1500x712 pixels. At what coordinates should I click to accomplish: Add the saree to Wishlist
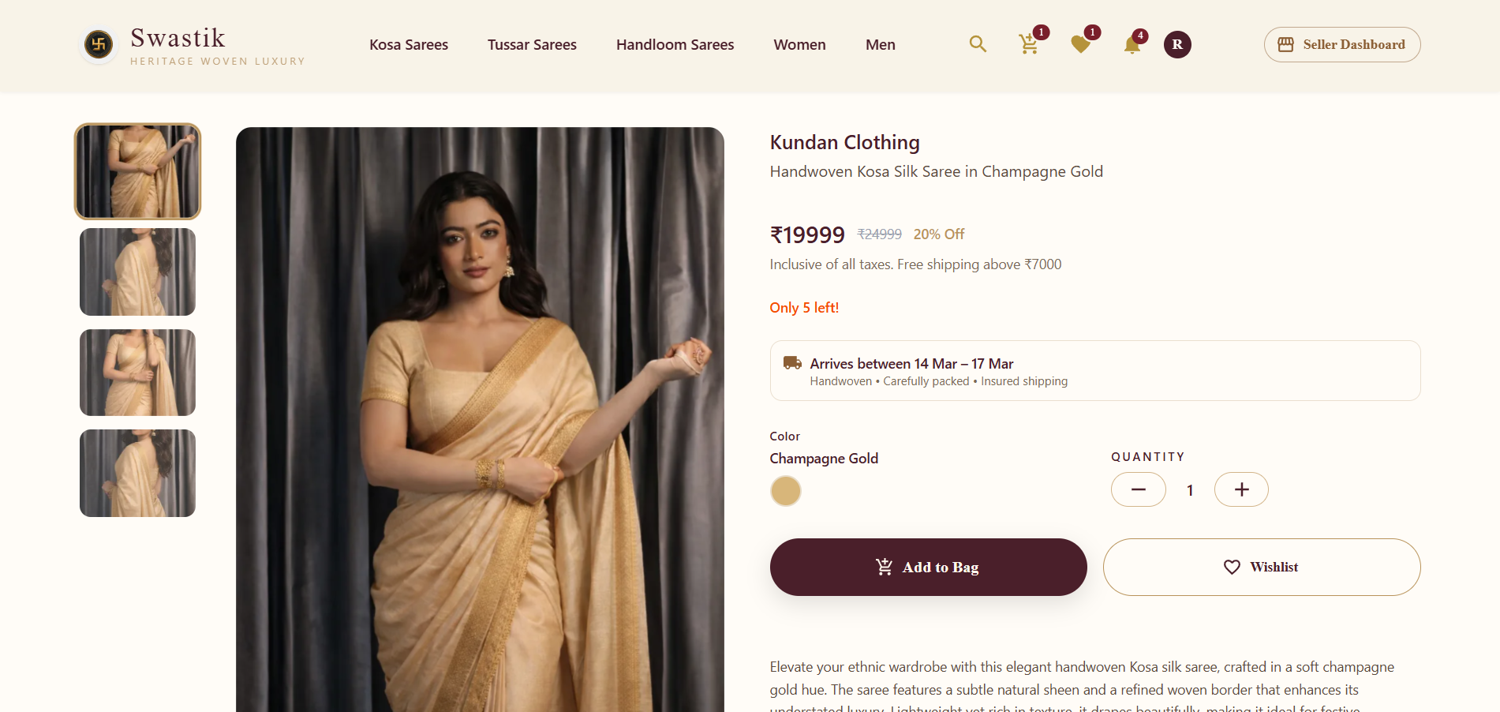1261,567
